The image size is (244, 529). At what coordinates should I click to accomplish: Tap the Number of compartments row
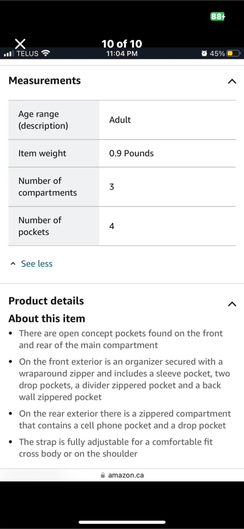(x=48, y=187)
